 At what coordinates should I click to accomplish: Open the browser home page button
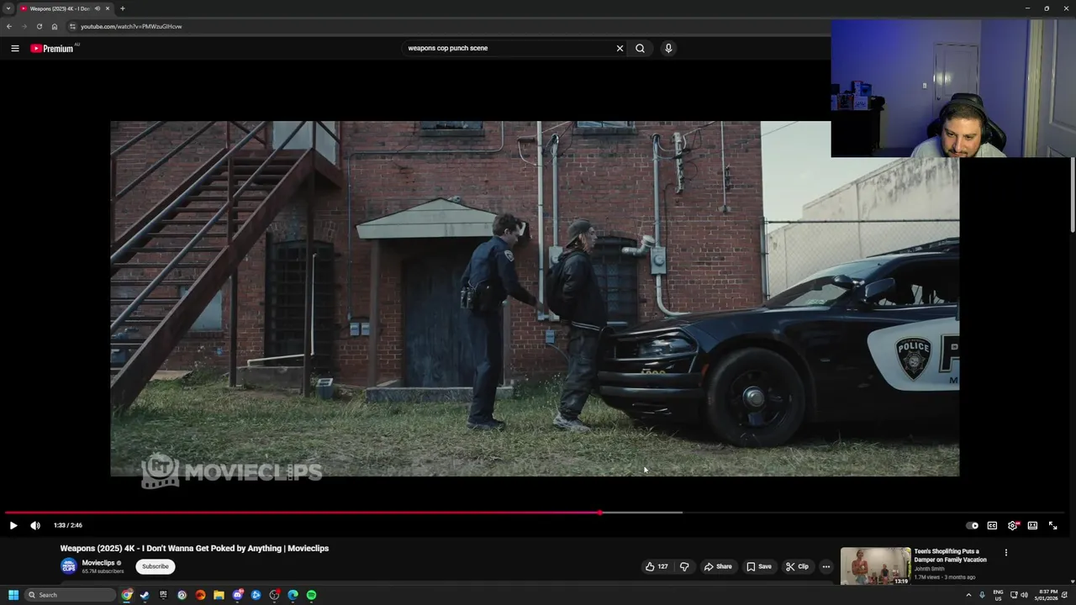coord(55,26)
